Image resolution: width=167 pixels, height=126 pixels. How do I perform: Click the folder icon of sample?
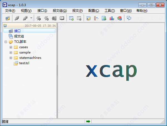click(x=16, y=52)
